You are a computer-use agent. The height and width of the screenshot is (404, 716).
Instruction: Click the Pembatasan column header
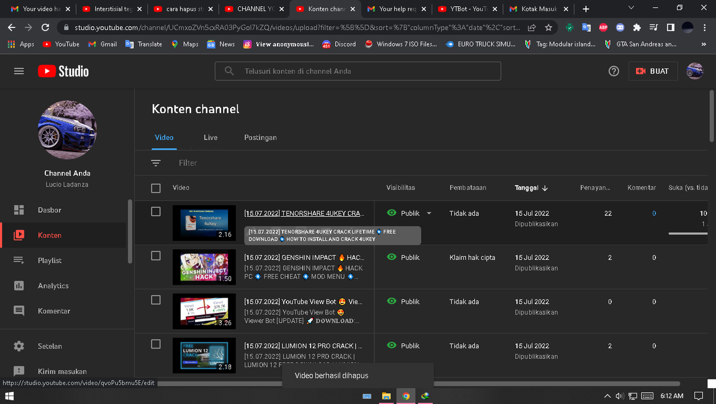pyautogui.click(x=468, y=188)
